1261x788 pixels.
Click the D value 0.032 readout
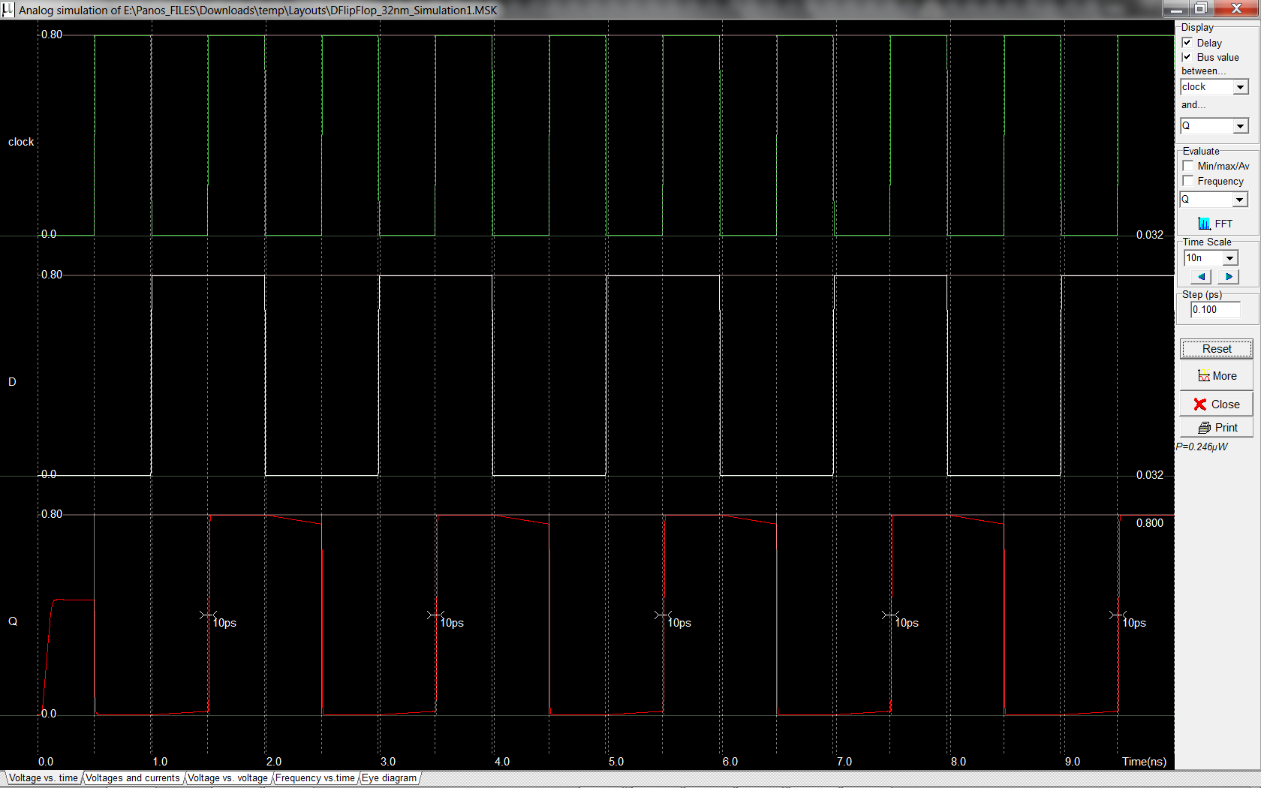[1150, 475]
